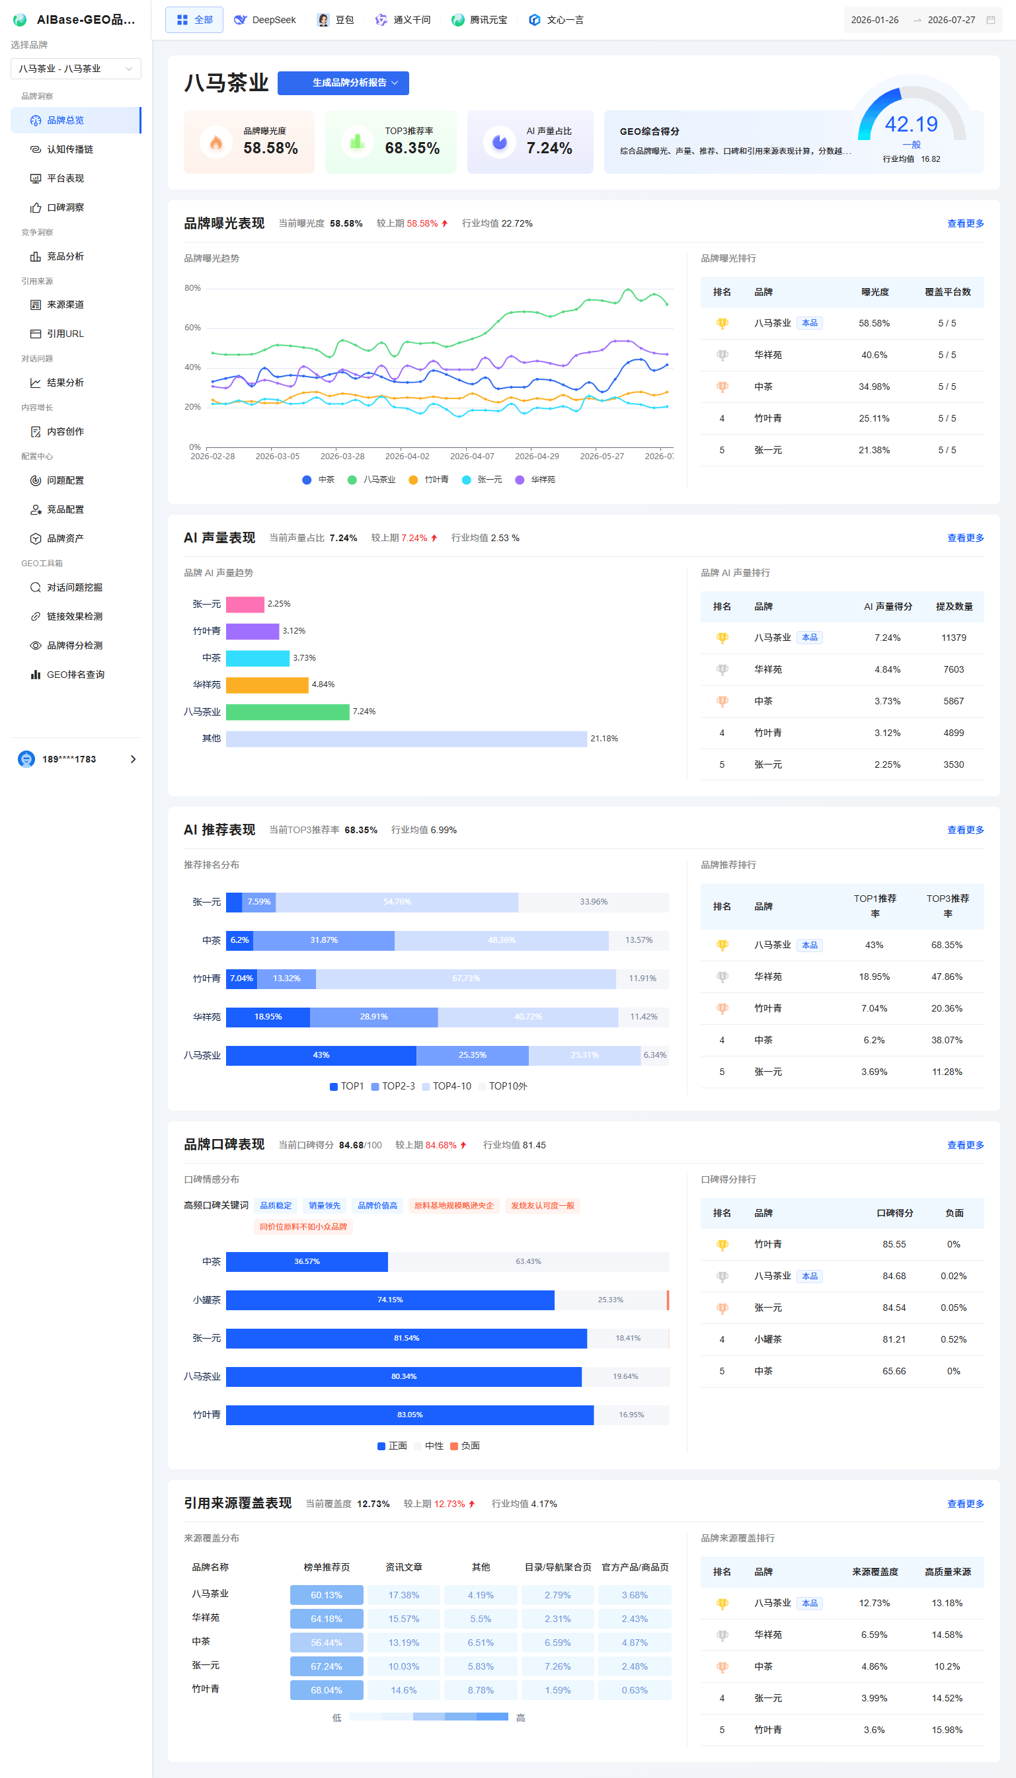The height and width of the screenshot is (1778, 1016).
Task: Go to 内容创作 page
Action: point(75,431)
